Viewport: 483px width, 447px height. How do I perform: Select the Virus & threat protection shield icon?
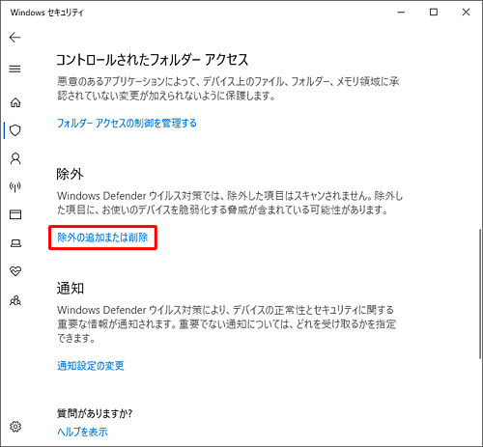[x=15, y=130]
